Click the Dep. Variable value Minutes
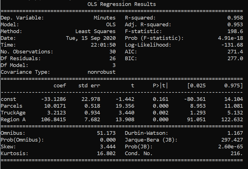The height and width of the screenshot is (169, 248). point(105,18)
